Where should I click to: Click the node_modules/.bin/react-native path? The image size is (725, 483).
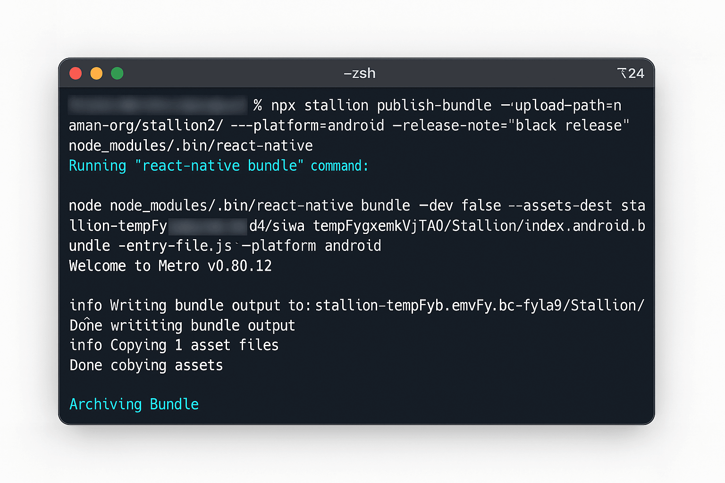pos(190,145)
